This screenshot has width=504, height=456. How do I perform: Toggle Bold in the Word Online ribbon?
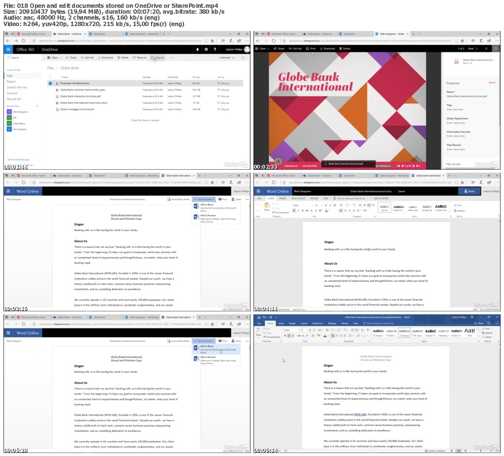[294, 211]
